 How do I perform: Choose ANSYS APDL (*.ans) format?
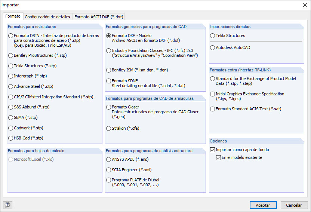click(x=109, y=159)
